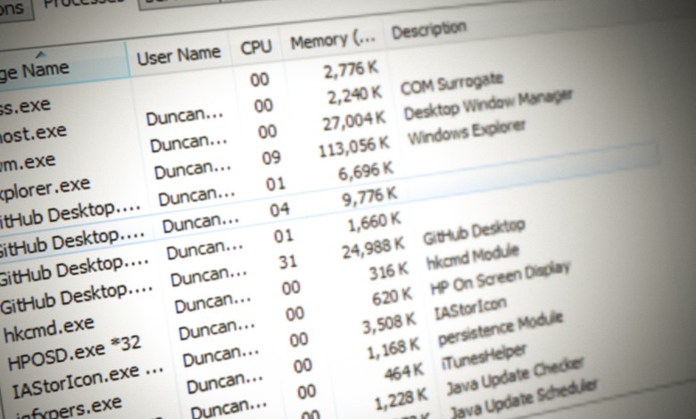The height and width of the screenshot is (419, 696).
Task: Select the IAStorIcon.exe process
Action: tap(87, 382)
